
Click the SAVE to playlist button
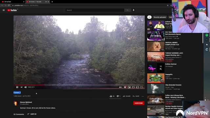tap(136, 96)
